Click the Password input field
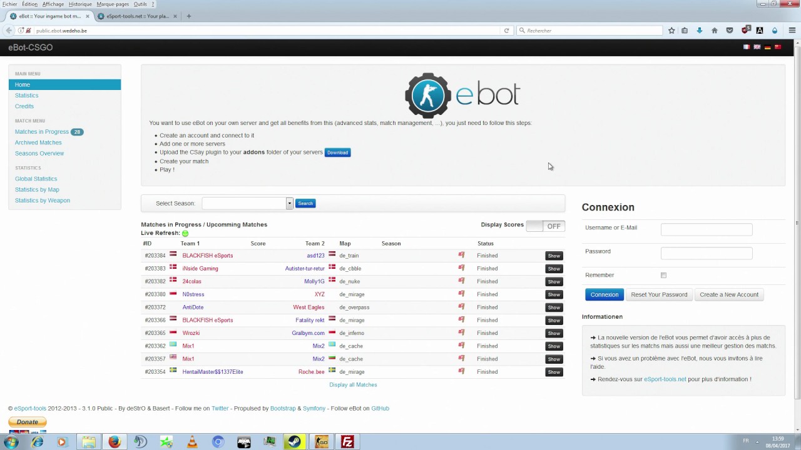The image size is (801, 450). click(x=707, y=253)
